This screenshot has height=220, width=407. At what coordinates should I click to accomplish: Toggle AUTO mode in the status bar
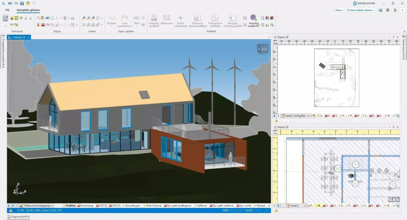249,210
